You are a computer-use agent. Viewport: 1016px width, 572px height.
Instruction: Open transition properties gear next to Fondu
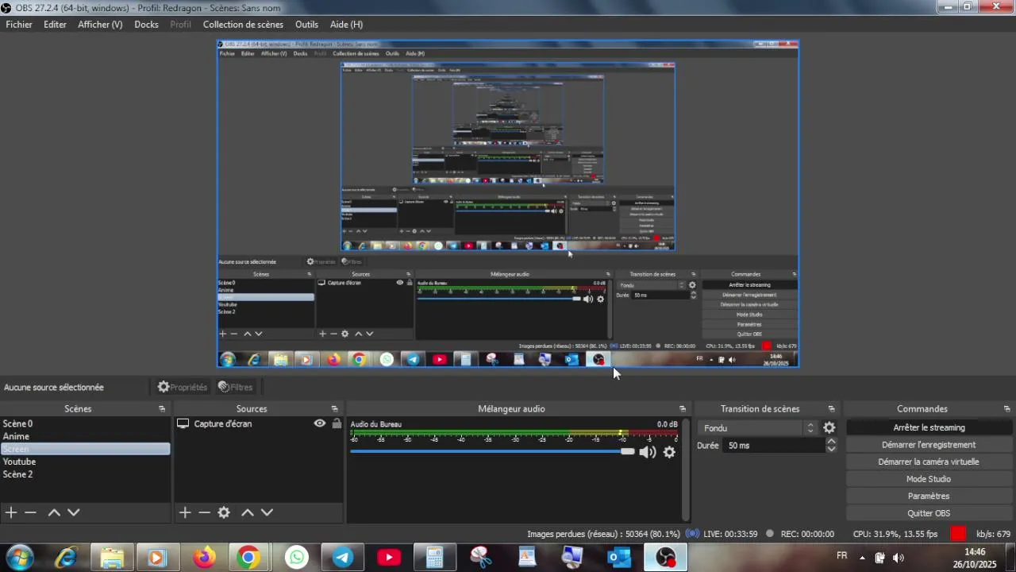pyautogui.click(x=829, y=427)
